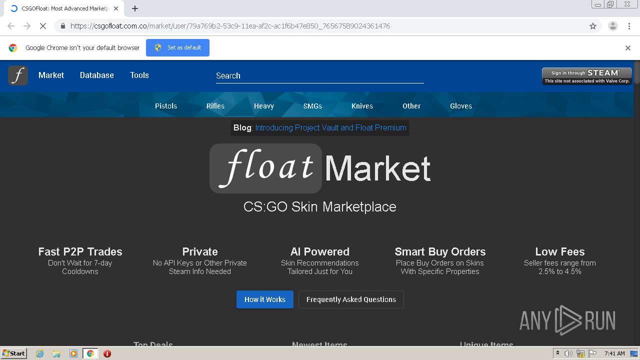The image size is (640, 360).
Task: Open File Explorer from the taskbar
Action: (56, 353)
